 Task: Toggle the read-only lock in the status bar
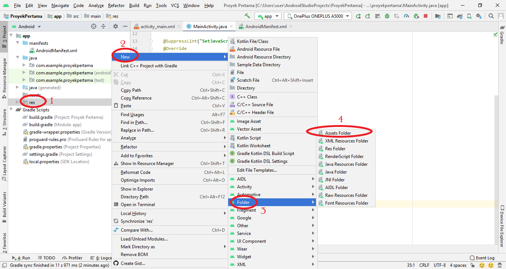coord(473,265)
